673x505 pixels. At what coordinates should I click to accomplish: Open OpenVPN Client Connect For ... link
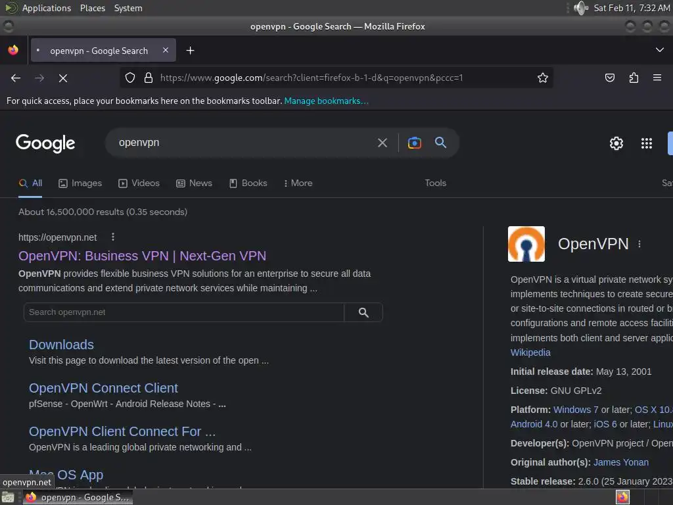[x=122, y=431]
